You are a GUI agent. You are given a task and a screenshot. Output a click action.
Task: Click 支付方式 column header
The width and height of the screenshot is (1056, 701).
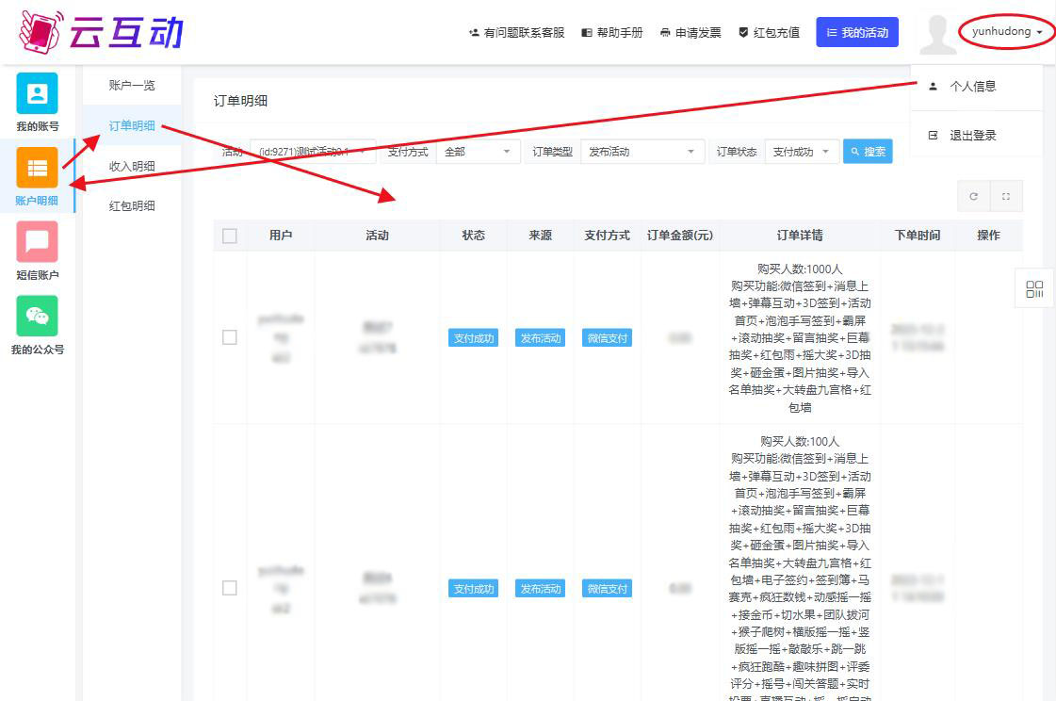click(607, 235)
